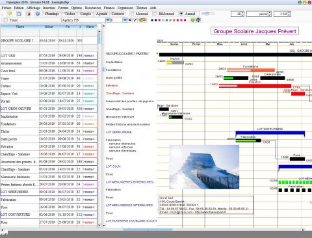
Task: Open the paint palette icon
Action: coord(142,20)
